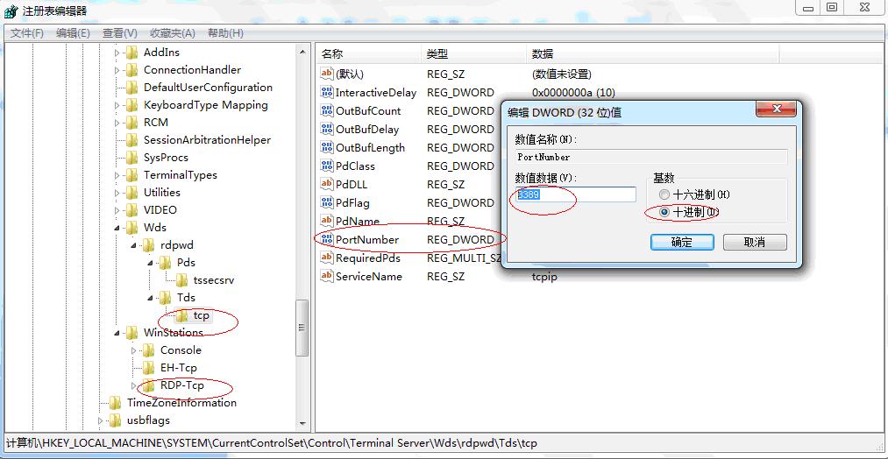Click the Registry Editor title bar icon
Image resolution: width=888 pixels, height=459 pixels.
coord(11,11)
